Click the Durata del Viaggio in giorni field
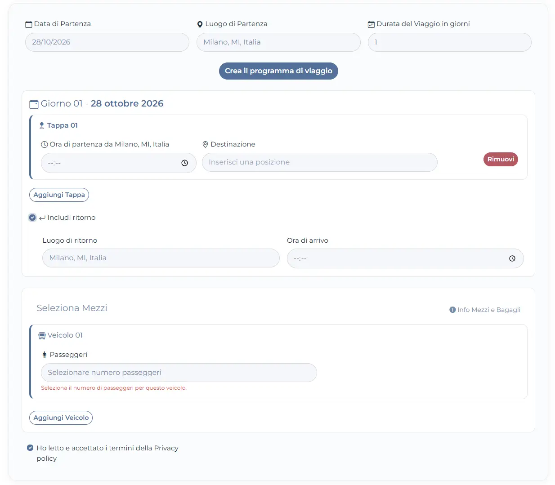This screenshot has width=555, height=485. pyautogui.click(x=450, y=42)
